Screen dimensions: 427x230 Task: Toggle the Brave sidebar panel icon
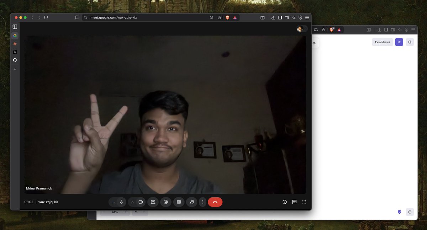click(15, 27)
